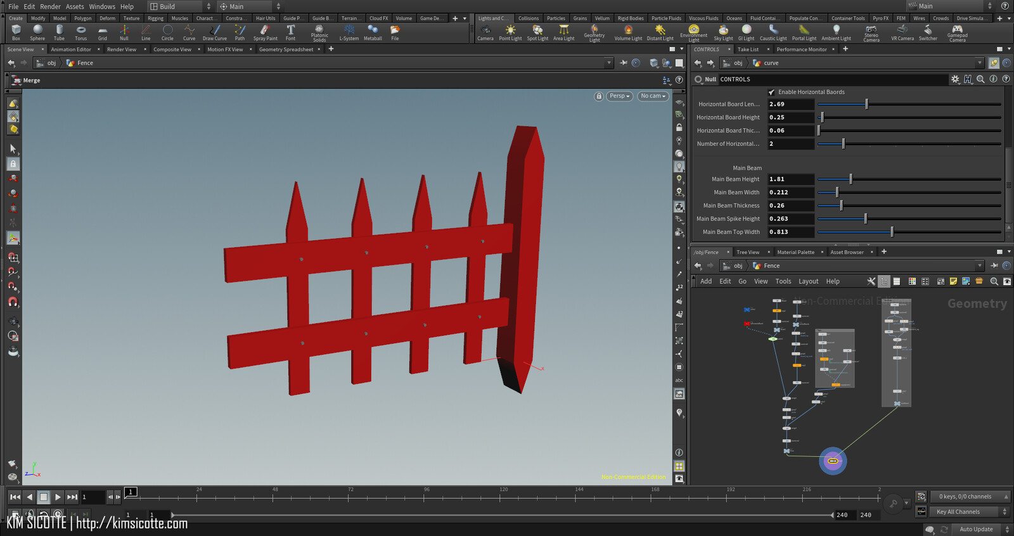Expand the network editor path dropdown
This screenshot has height=536, width=1014.
[979, 266]
